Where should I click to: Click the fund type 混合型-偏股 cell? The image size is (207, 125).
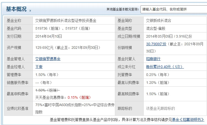point(156,28)
